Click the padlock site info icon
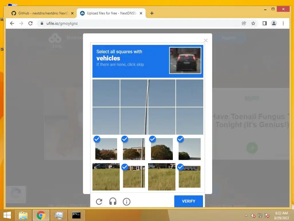294x221 pixels. coord(42,23)
